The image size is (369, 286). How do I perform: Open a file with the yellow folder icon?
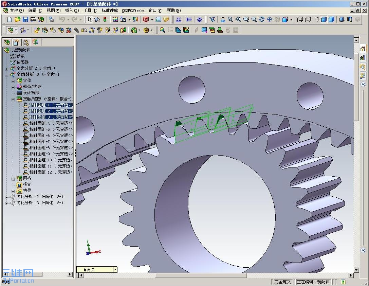tap(17, 19)
